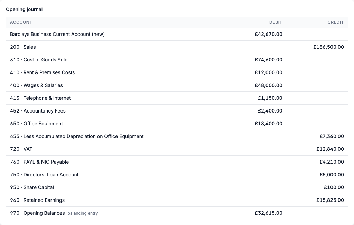This screenshot has height=225, width=354.
Task: Click the £42,670.00 debit amount
Action: (268, 34)
